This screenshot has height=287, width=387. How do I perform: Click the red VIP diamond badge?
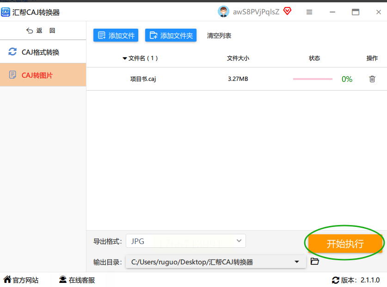287,11
